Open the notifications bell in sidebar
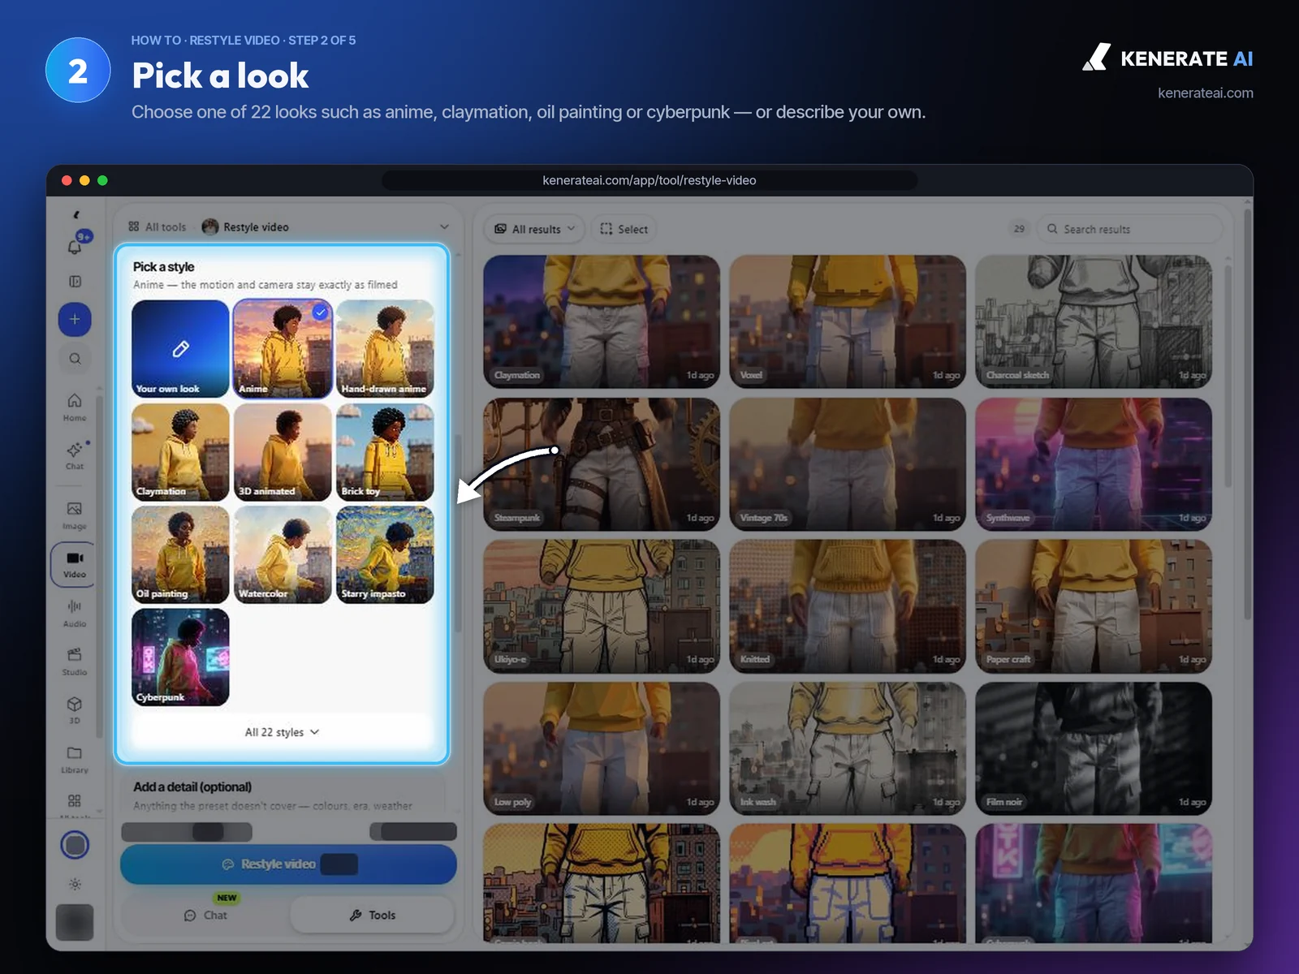 tap(75, 246)
